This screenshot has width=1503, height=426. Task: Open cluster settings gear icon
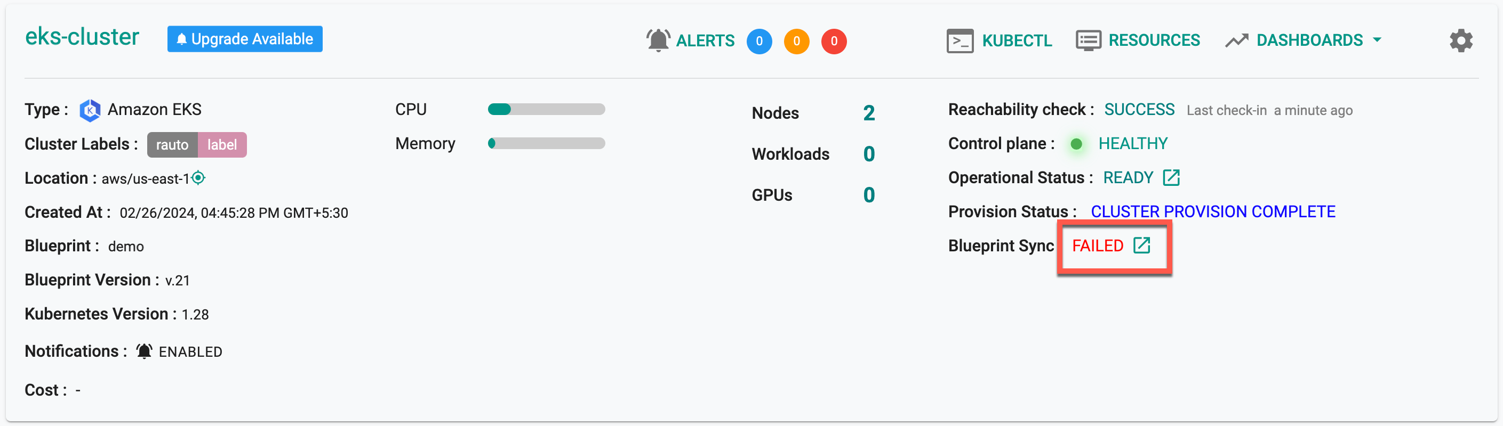[x=1461, y=41]
